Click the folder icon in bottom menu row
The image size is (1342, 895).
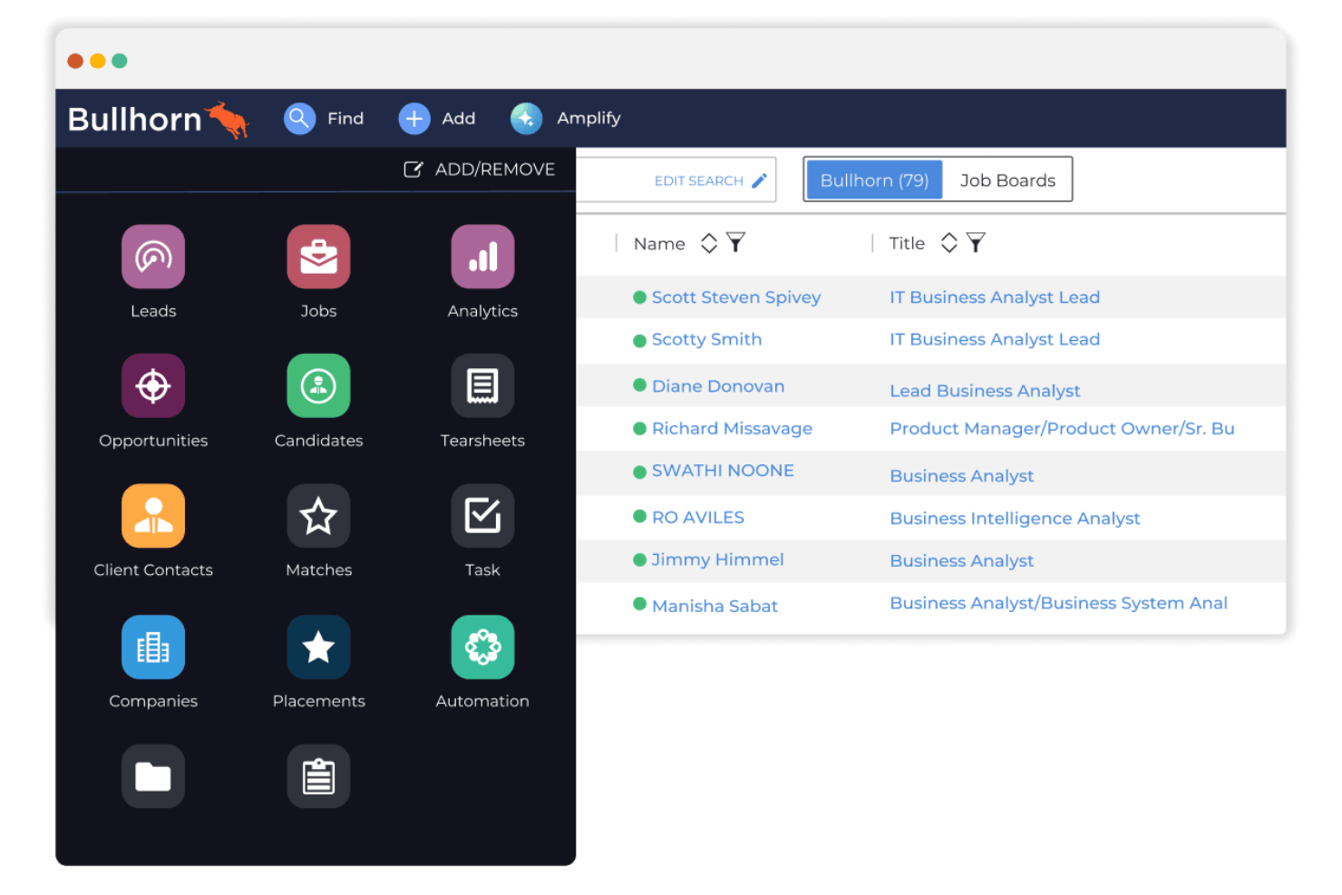153,776
